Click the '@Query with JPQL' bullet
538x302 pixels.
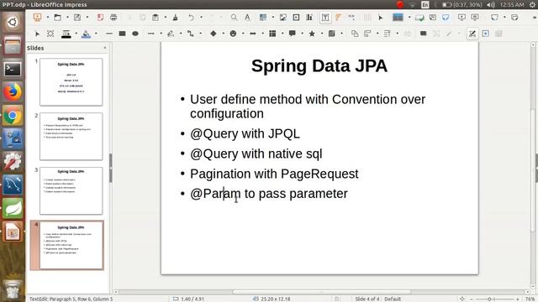tap(245, 133)
